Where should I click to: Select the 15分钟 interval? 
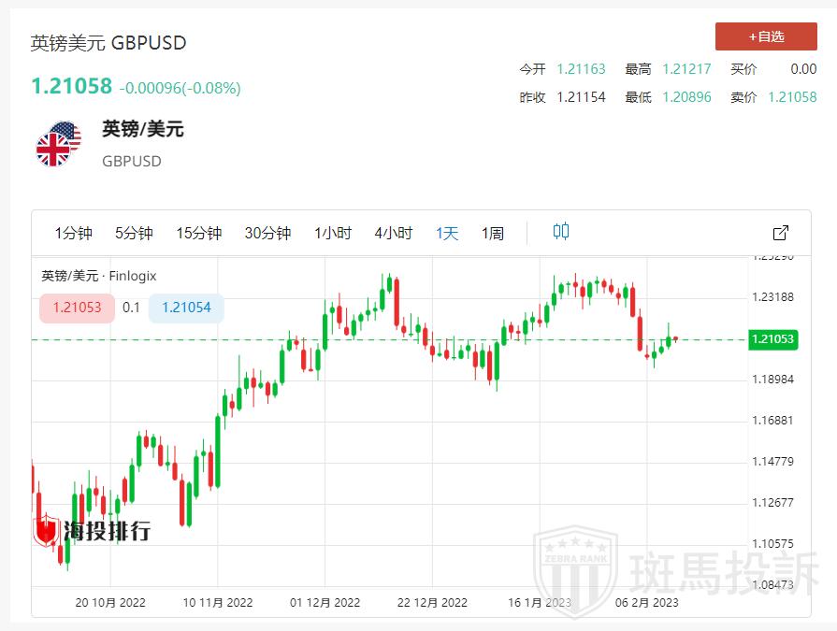[x=198, y=233]
